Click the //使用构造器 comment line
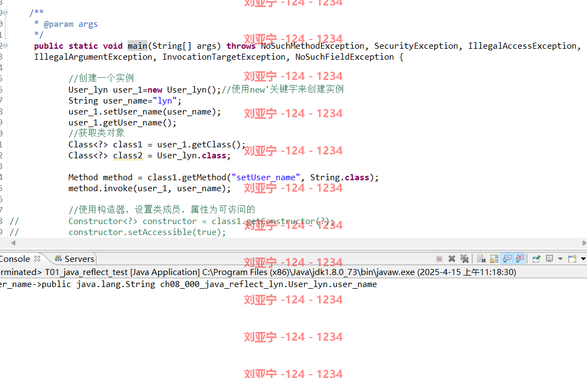 point(162,209)
